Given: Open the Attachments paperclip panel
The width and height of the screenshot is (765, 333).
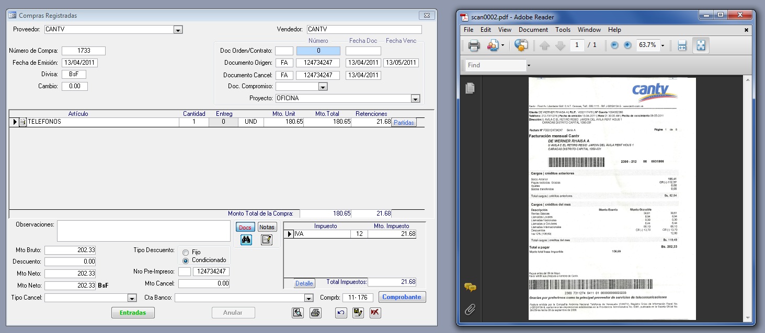Looking at the screenshot, I should tap(470, 310).
